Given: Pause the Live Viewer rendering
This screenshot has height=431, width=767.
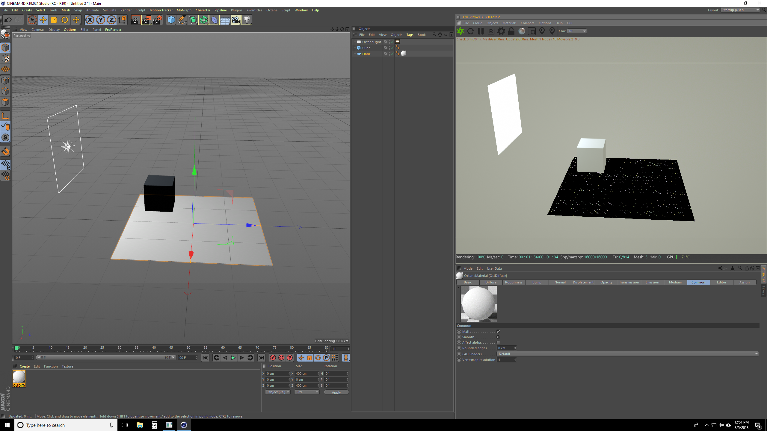Looking at the screenshot, I should click(x=481, y=31).
